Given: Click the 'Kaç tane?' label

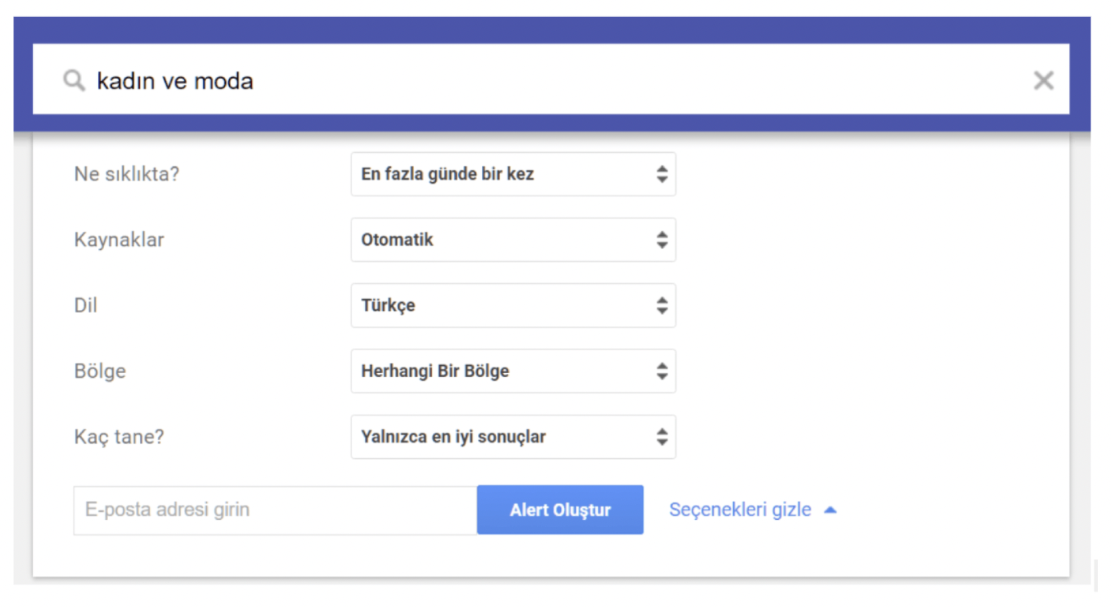Looking at the screenshot, I should coord(119,437).
